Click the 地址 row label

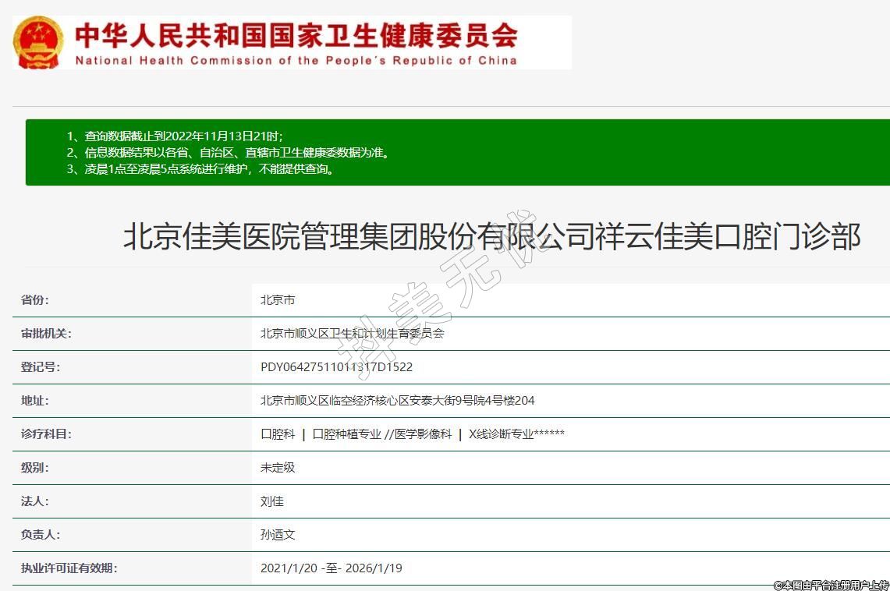pos(34,401)
